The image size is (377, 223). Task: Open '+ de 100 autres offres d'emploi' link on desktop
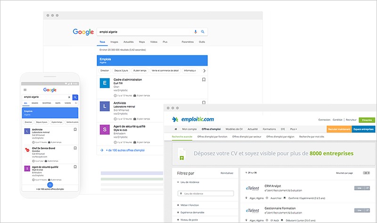(125, 150)
